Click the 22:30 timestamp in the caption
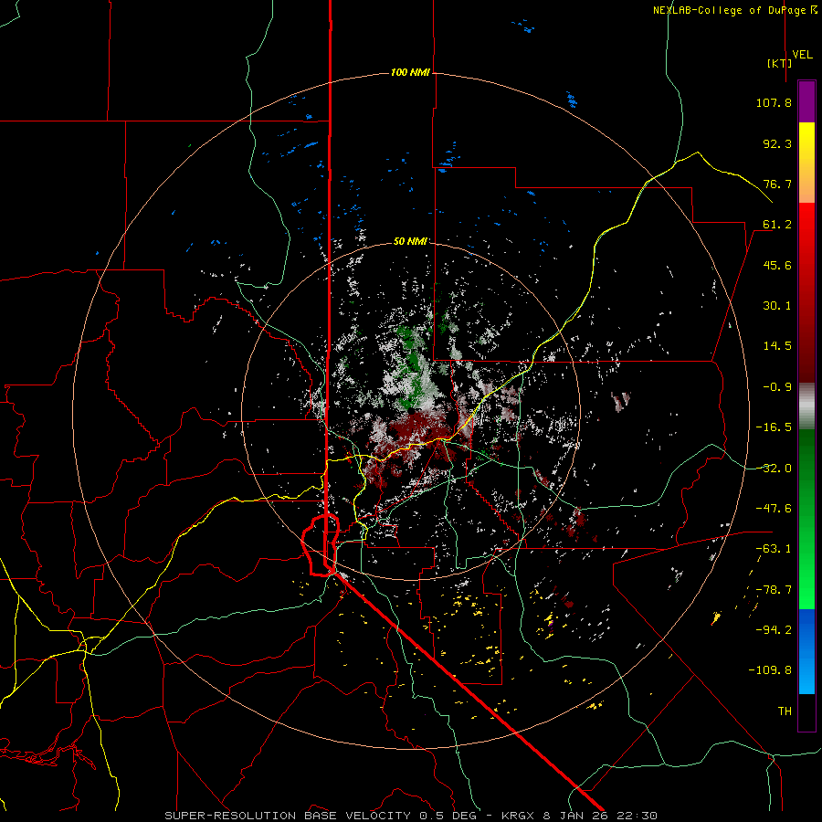The image size is (822, 822). [x=637, y=816]
